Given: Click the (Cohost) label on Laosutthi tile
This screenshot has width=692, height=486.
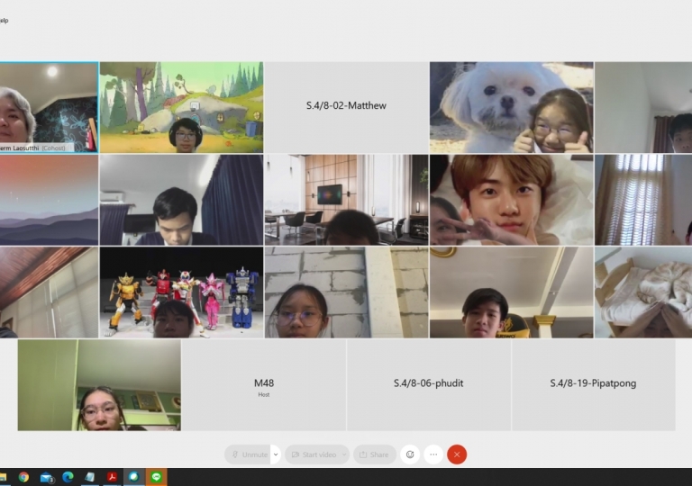Looking at the screenshot, I should click(53, 148).
